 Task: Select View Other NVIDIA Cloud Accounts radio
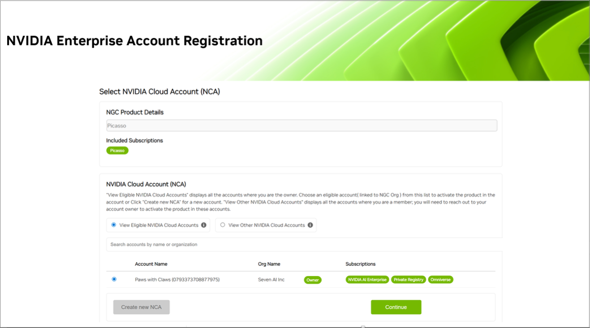[x=223, y=225]
